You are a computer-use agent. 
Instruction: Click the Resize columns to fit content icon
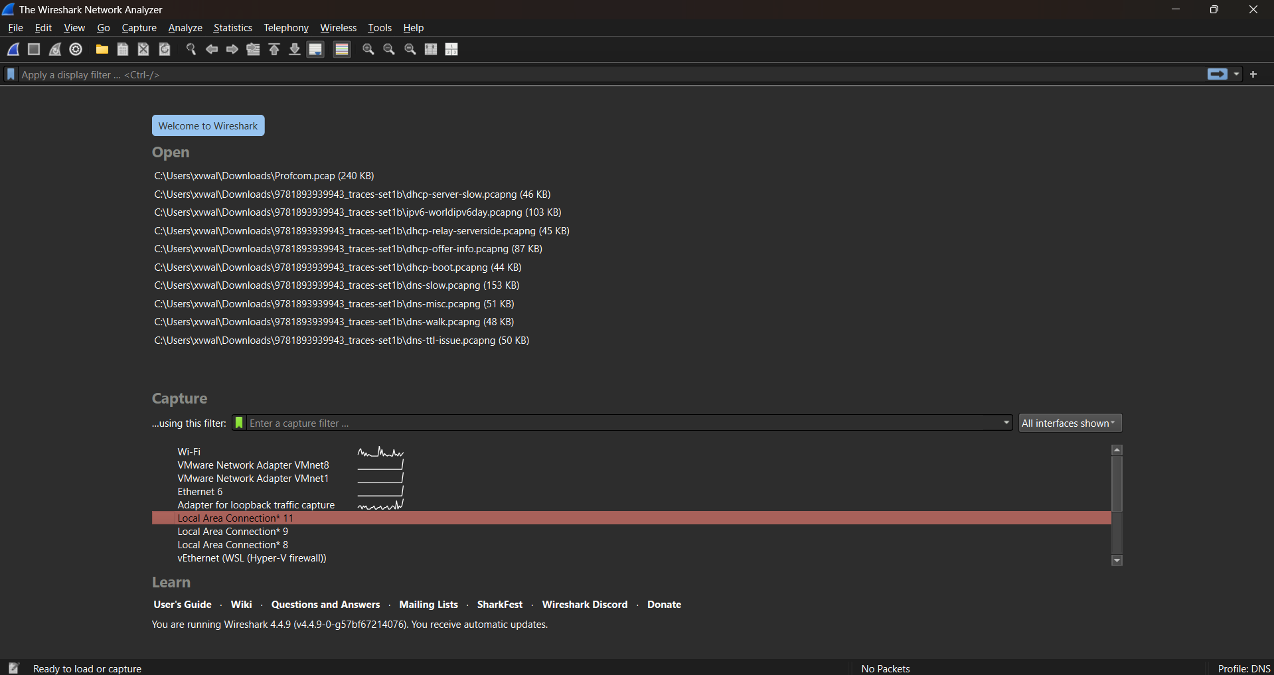point(431,50)
